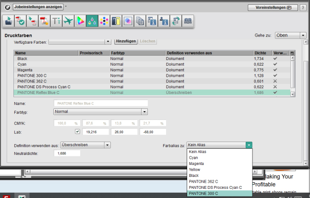Screen dimensions: 310x198
Task: Toggle the used checkmark for Cyan row
Action: click(275, 64)
